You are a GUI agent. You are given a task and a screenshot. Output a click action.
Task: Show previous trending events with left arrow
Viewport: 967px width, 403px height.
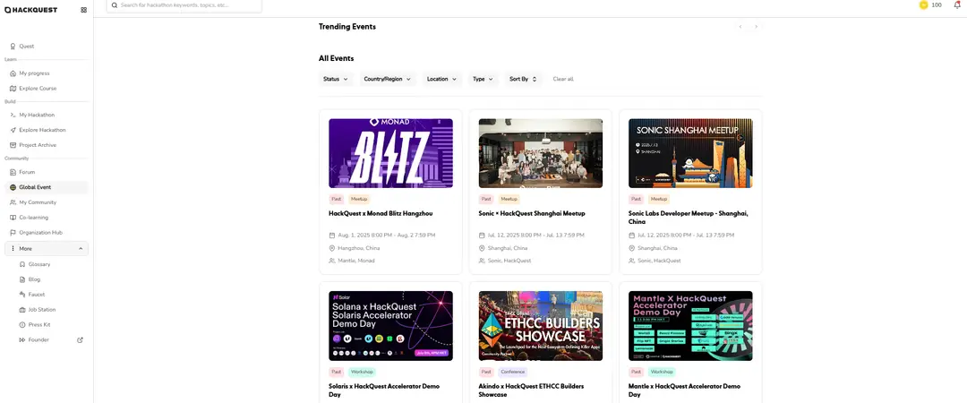pyautogui.click(x=740, y=27)
